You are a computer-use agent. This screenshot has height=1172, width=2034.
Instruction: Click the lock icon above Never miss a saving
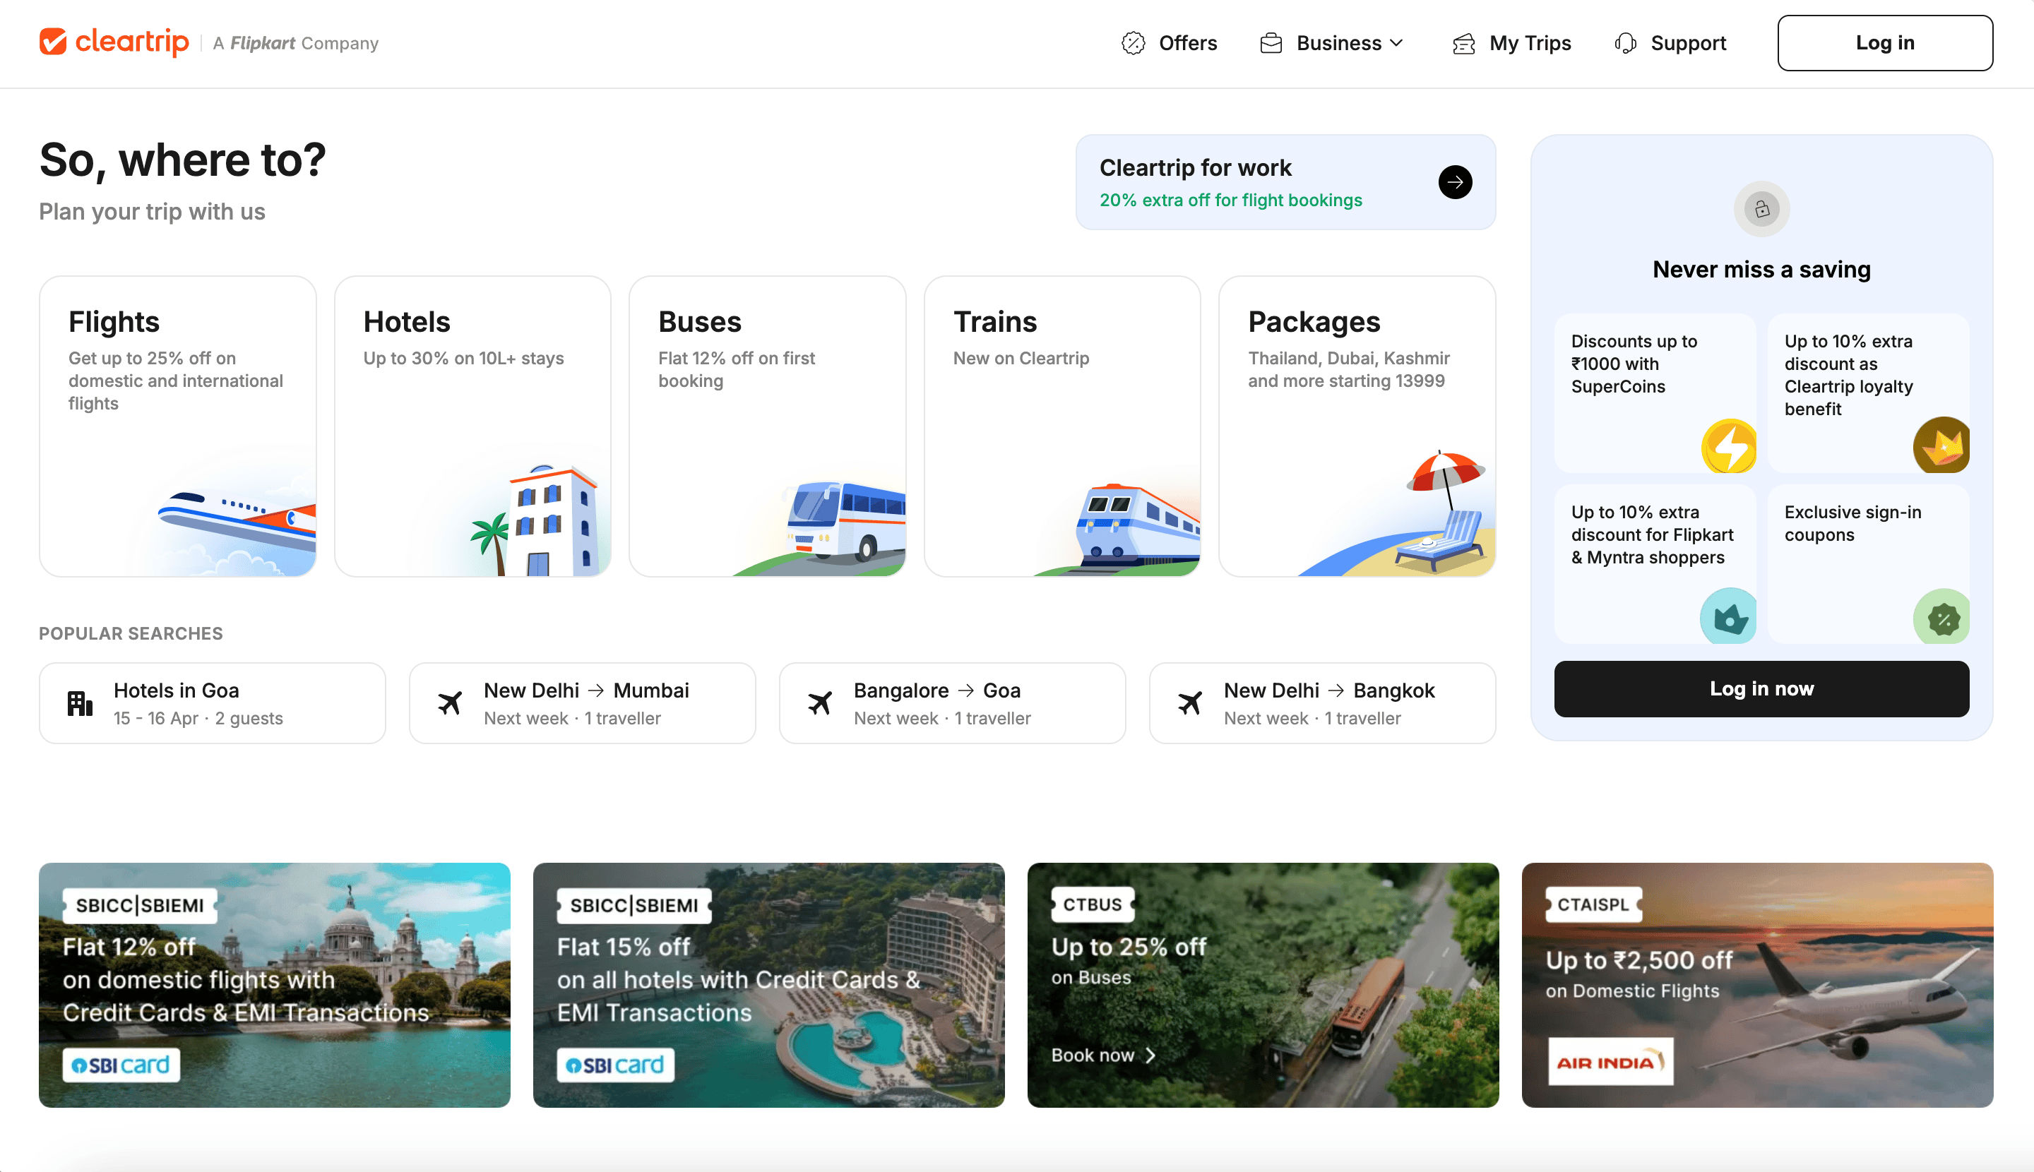1761,209
